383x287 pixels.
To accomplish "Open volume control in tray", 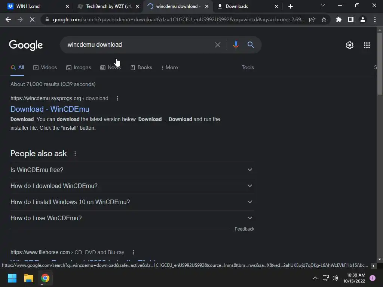I will [x=335, y=278].
